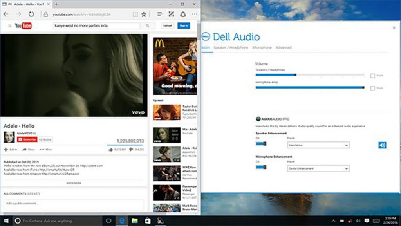401x226 pixels.
Task: Open File Explorer from the taskbar
Action: click(135, 221)
